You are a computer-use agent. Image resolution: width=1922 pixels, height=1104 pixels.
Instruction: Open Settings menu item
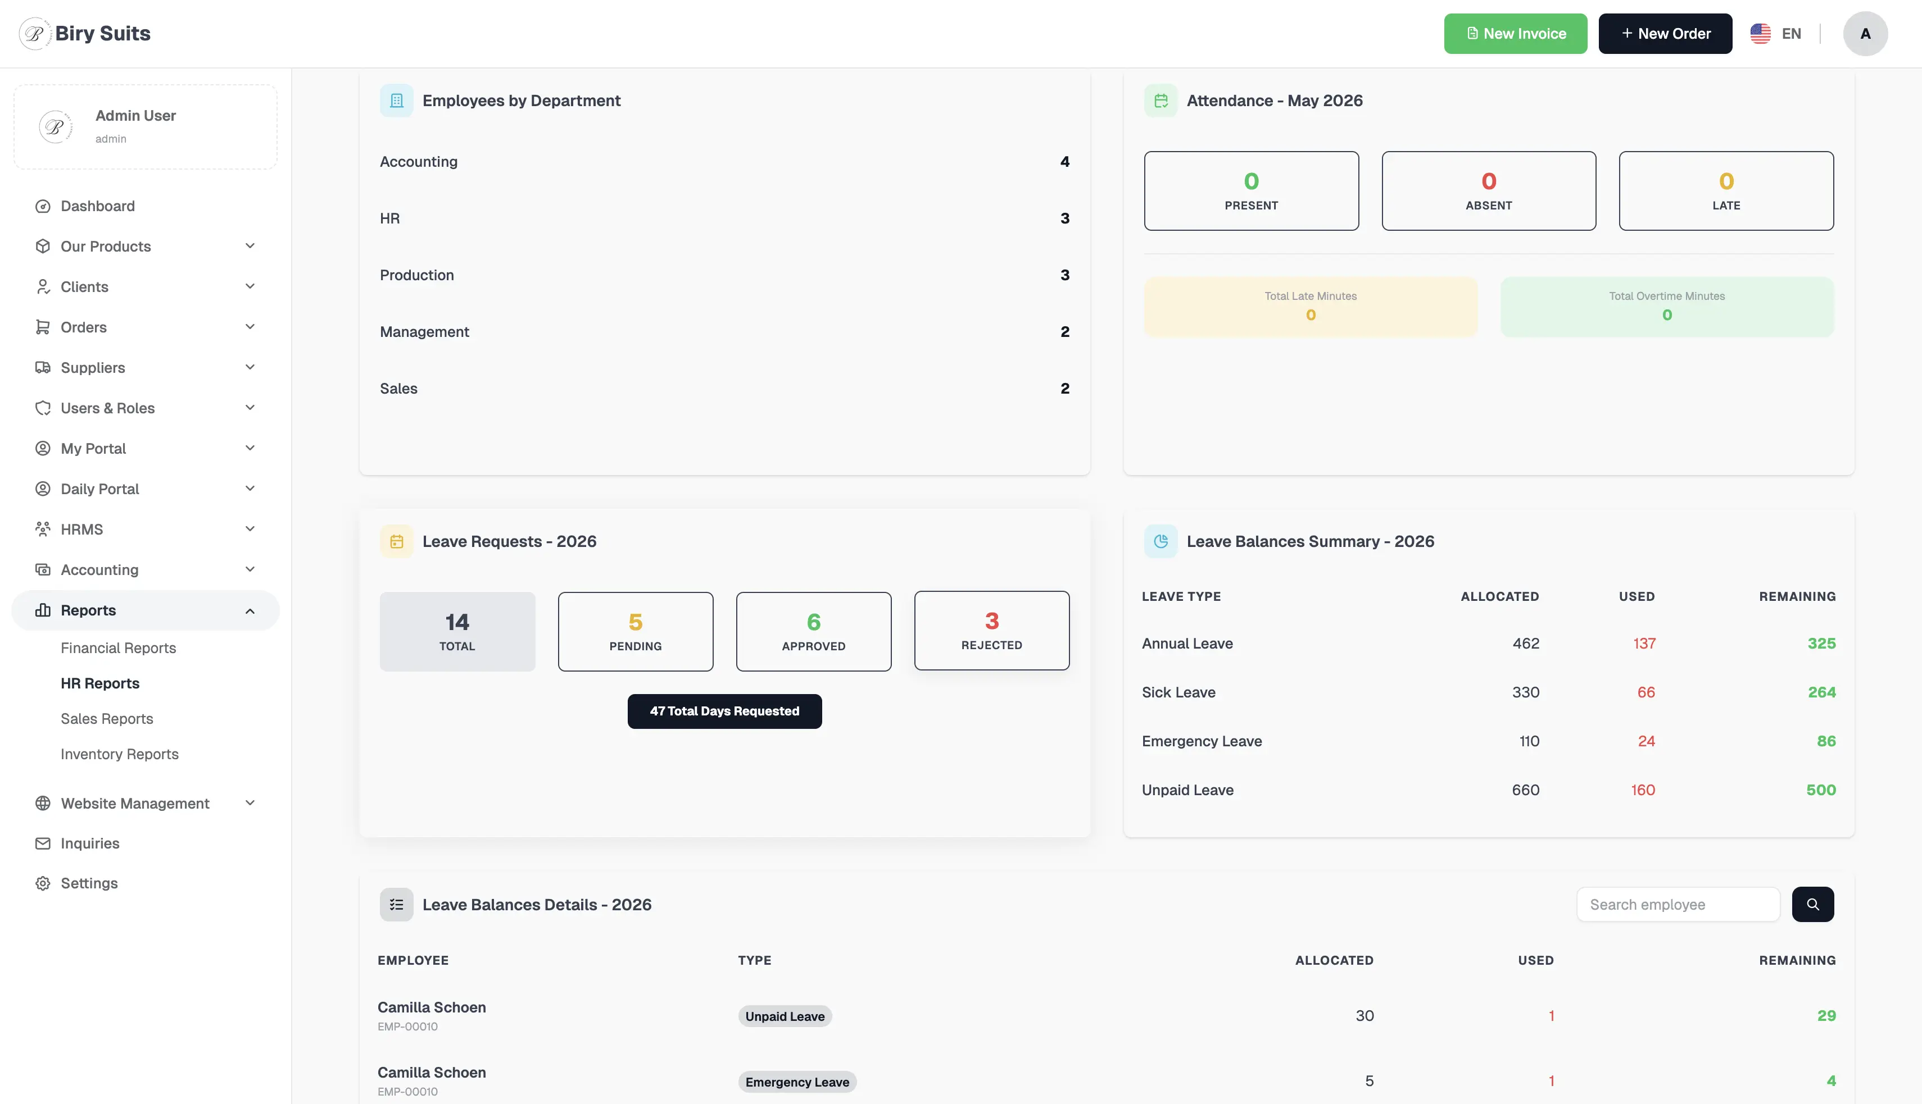tap(146, 883)
